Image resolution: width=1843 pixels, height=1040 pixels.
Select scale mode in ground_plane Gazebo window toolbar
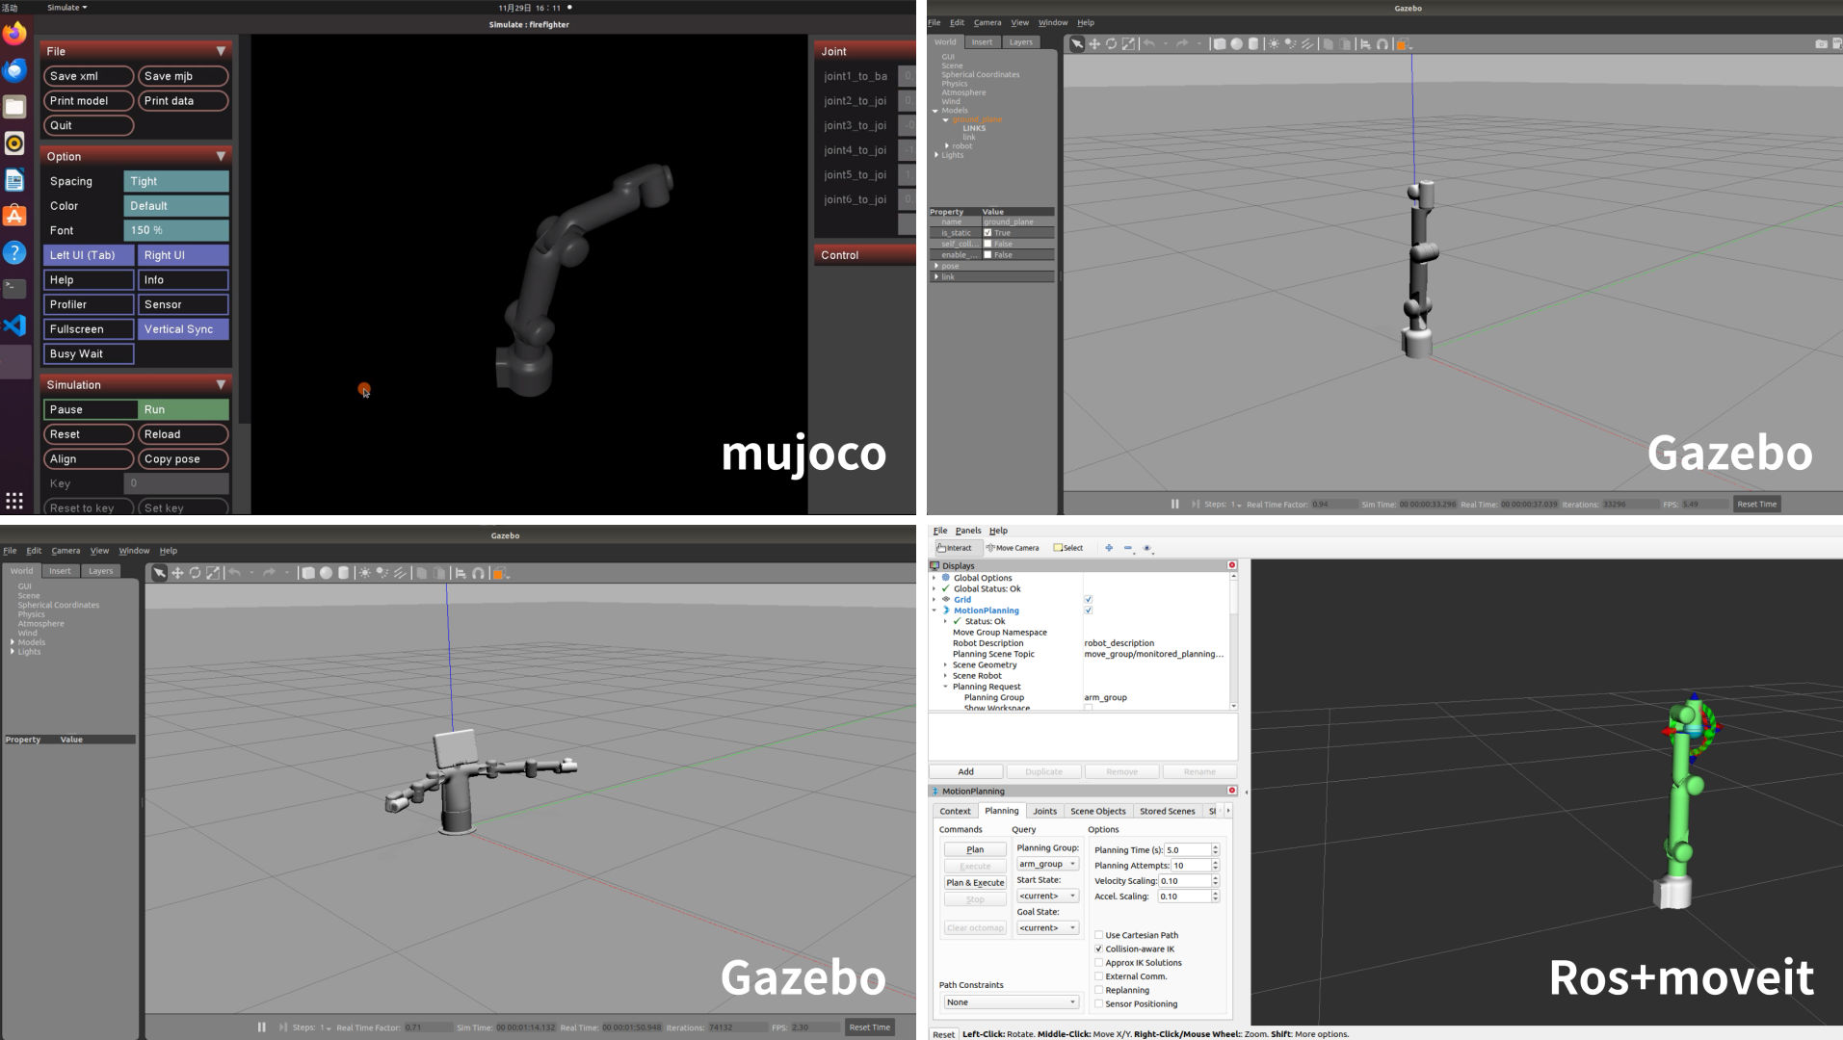tap(1128, 43)
